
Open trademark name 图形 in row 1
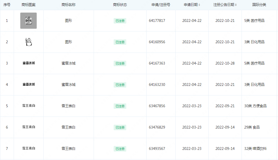68,21
